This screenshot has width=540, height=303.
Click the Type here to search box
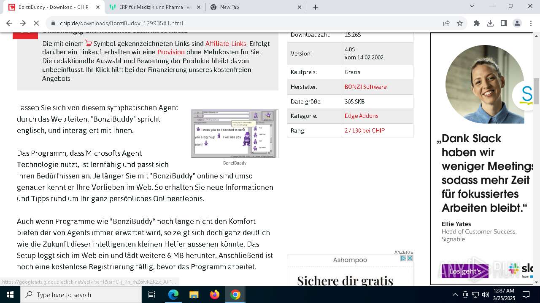pos(81,295)
